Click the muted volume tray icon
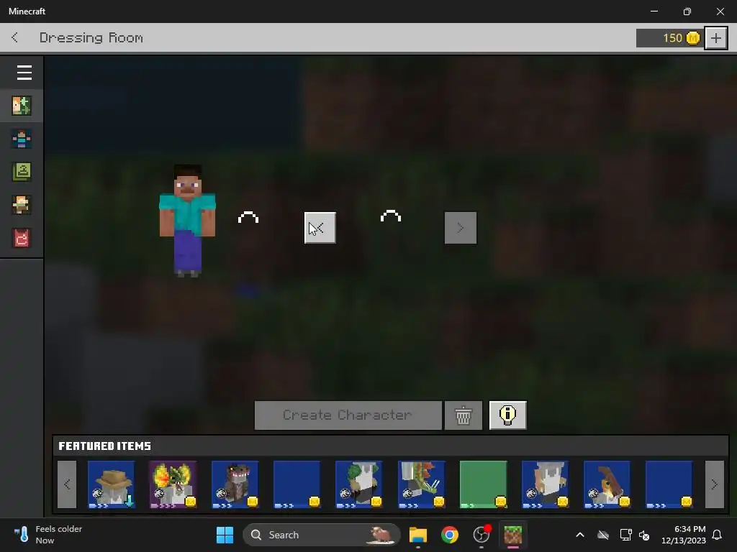 click(645, 535)
